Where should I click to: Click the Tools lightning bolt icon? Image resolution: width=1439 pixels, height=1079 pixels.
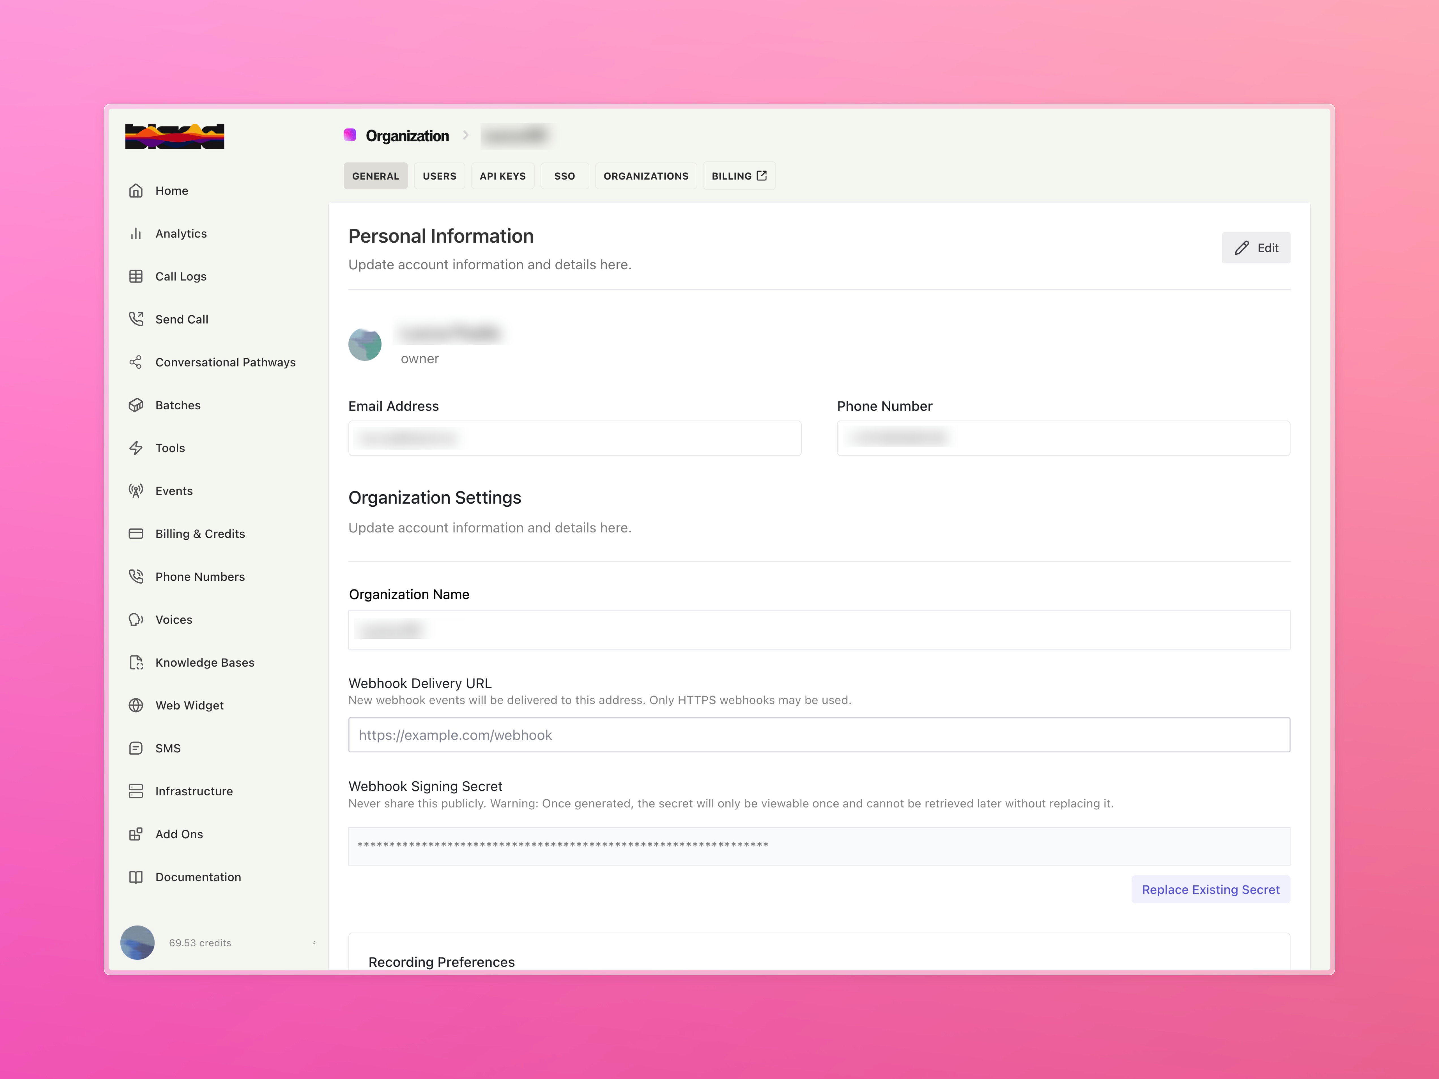coord(136,448)
